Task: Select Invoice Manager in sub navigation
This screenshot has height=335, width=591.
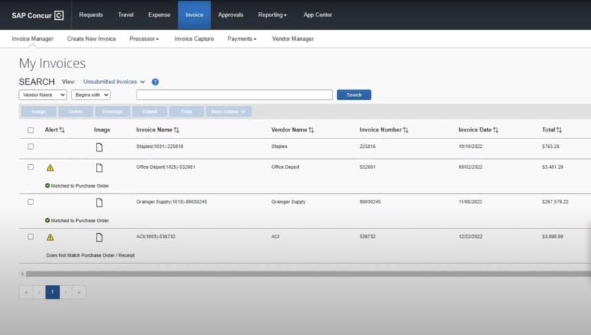Action: (x=32, y=39)
